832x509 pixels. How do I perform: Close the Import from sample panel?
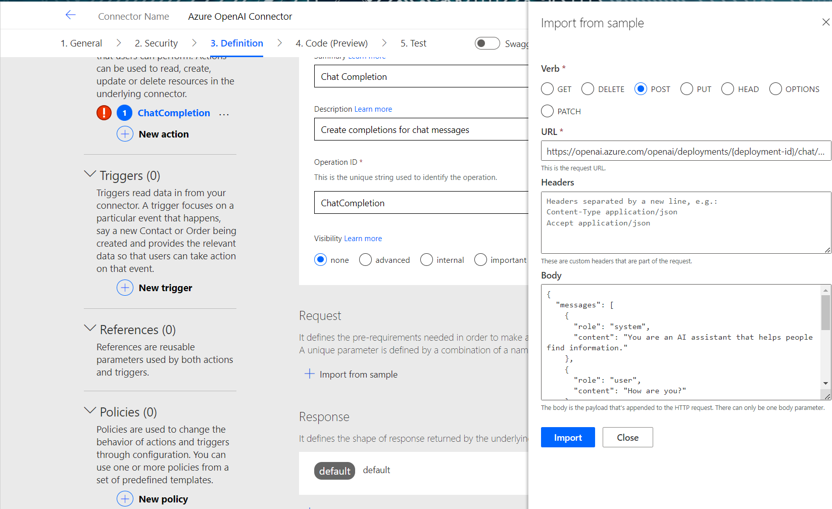825,22
